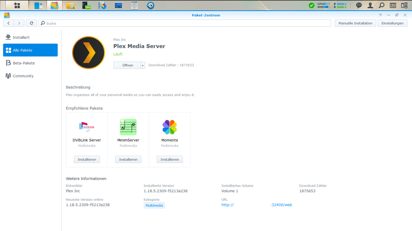The width and height of the screenshot is (412, 231).
Task: Install DVBLink Server
Action: [x=87, y=159]
